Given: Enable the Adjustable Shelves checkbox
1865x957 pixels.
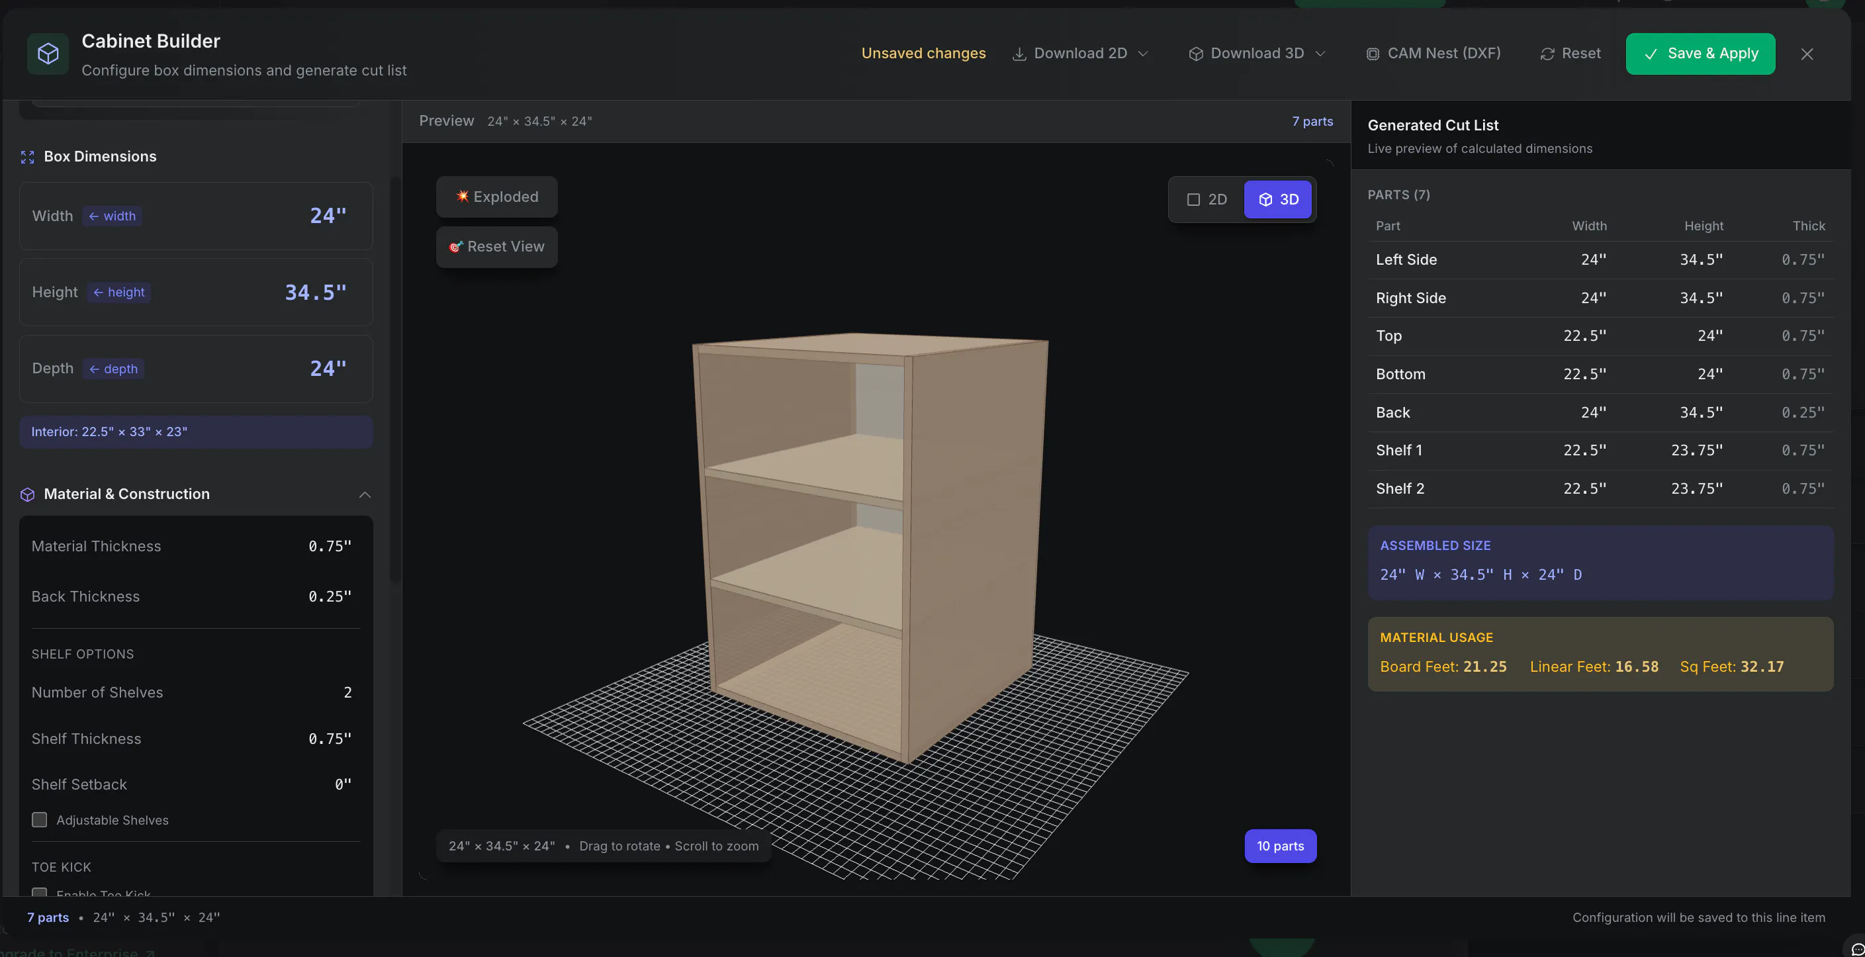Looking at the screenshot, I should (x=40, y=819).
